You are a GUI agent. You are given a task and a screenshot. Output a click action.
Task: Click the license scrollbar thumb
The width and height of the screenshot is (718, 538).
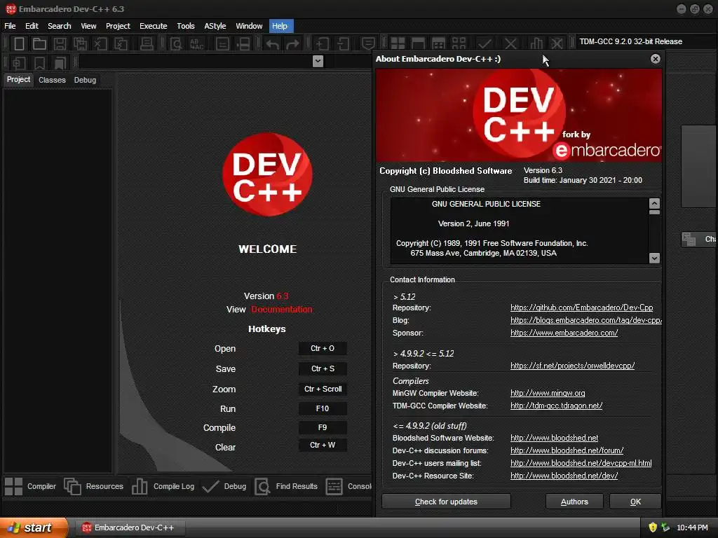(654, 212)
